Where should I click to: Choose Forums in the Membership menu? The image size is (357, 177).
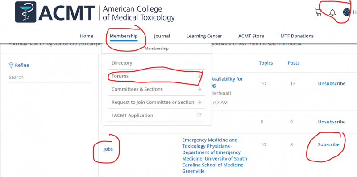120,76
